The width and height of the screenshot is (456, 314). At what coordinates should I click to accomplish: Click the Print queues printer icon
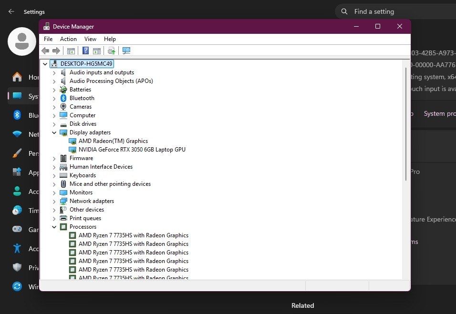[x=63, y=218]
